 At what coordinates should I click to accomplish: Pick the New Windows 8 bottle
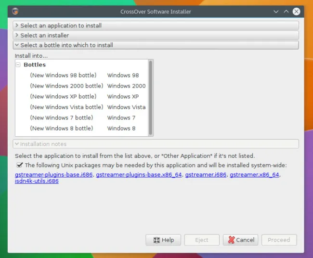click(x=82, y=128)
